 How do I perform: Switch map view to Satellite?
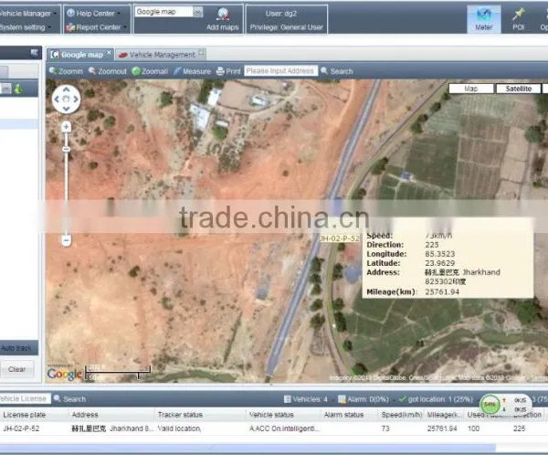tap(518, 89)
